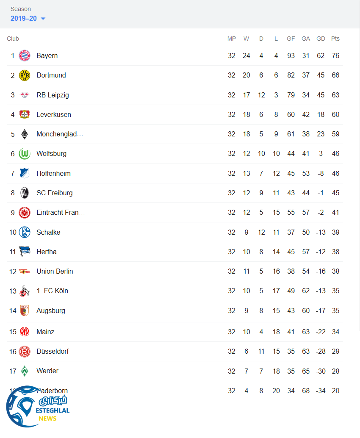The height and width of the screenshot is (438, 360).
Task: Click the Schalke blue club logo
Action: [x=25, y=232]
